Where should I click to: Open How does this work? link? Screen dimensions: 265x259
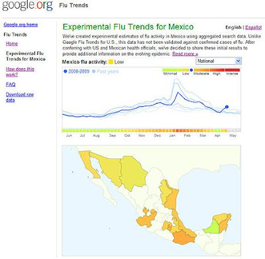[20, 72]
